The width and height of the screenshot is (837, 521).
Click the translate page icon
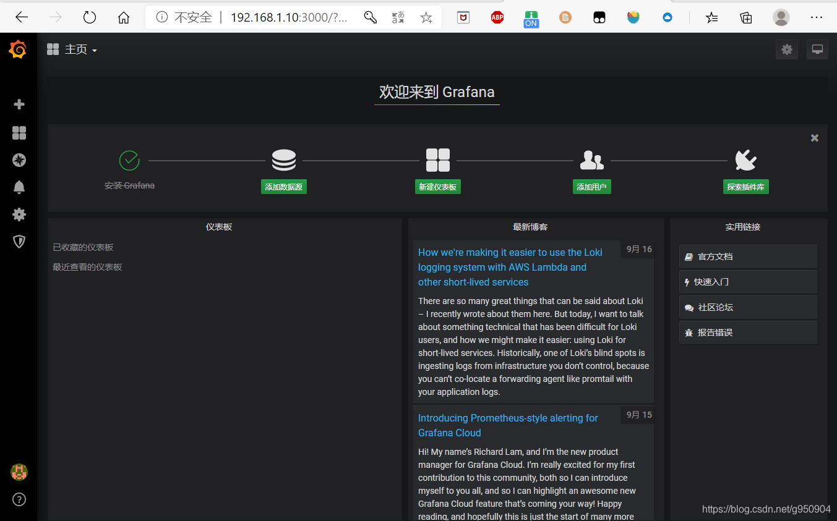click(398, 17)
